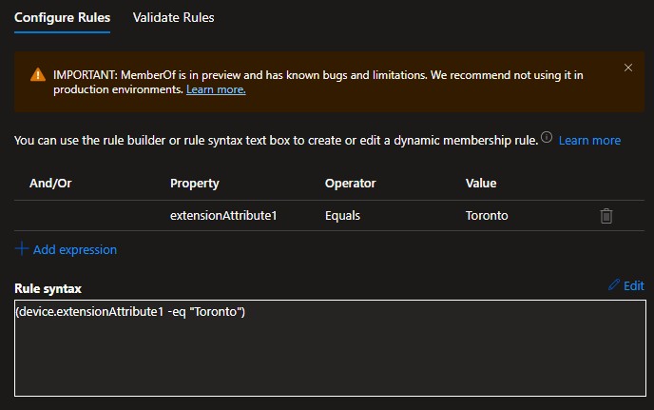This screenshot has width=654, height=410.
Task: Click the plus icon for Add expression
Action: [x=22, y=249]
